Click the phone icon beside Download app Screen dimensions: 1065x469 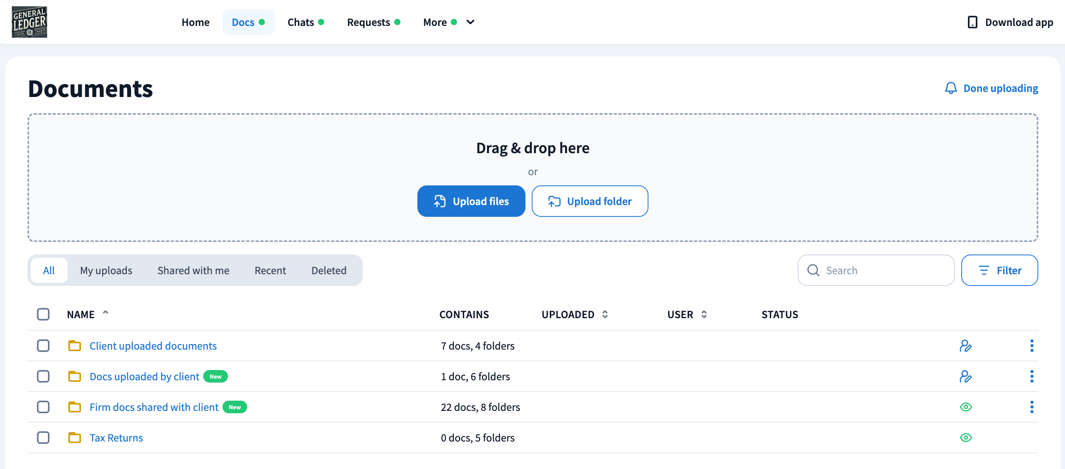click(x=972, y=22)
